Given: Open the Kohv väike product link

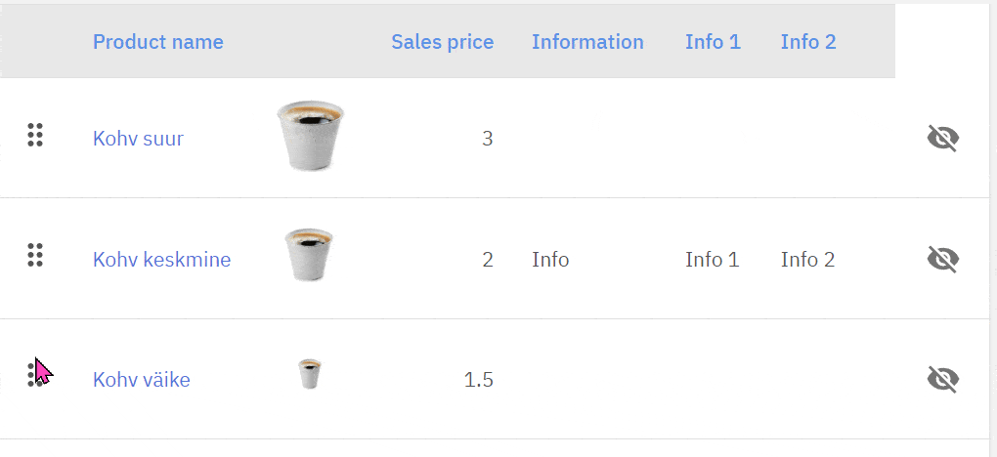Looking at the screenshot, I should tap(141, 380).
